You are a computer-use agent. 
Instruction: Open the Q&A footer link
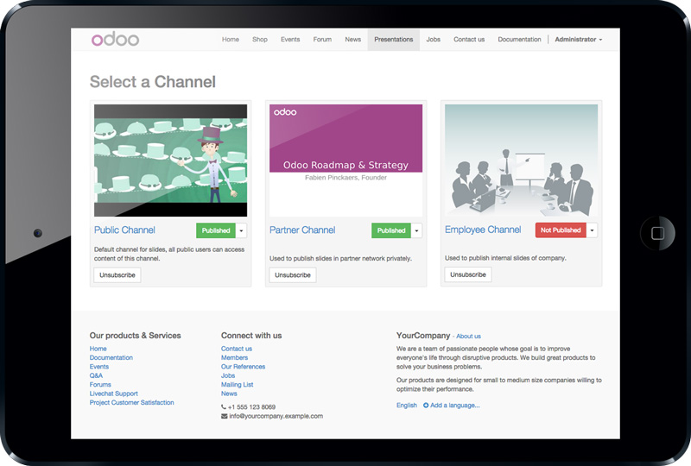(96, 375)
